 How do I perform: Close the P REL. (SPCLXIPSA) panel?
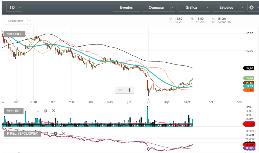coord(63,133)
